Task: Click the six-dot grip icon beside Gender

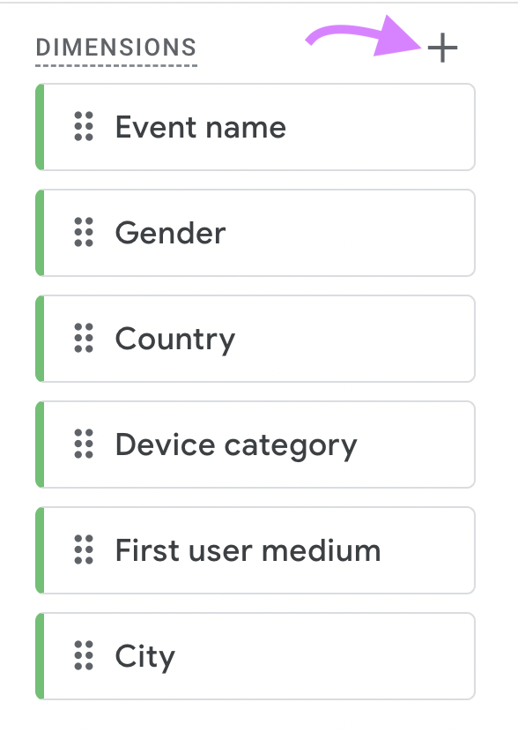Action: 82,233
